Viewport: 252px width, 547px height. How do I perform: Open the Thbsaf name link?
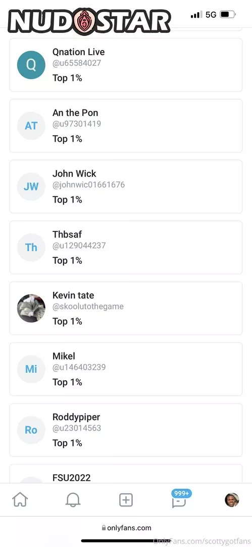(x=67, y=235)
